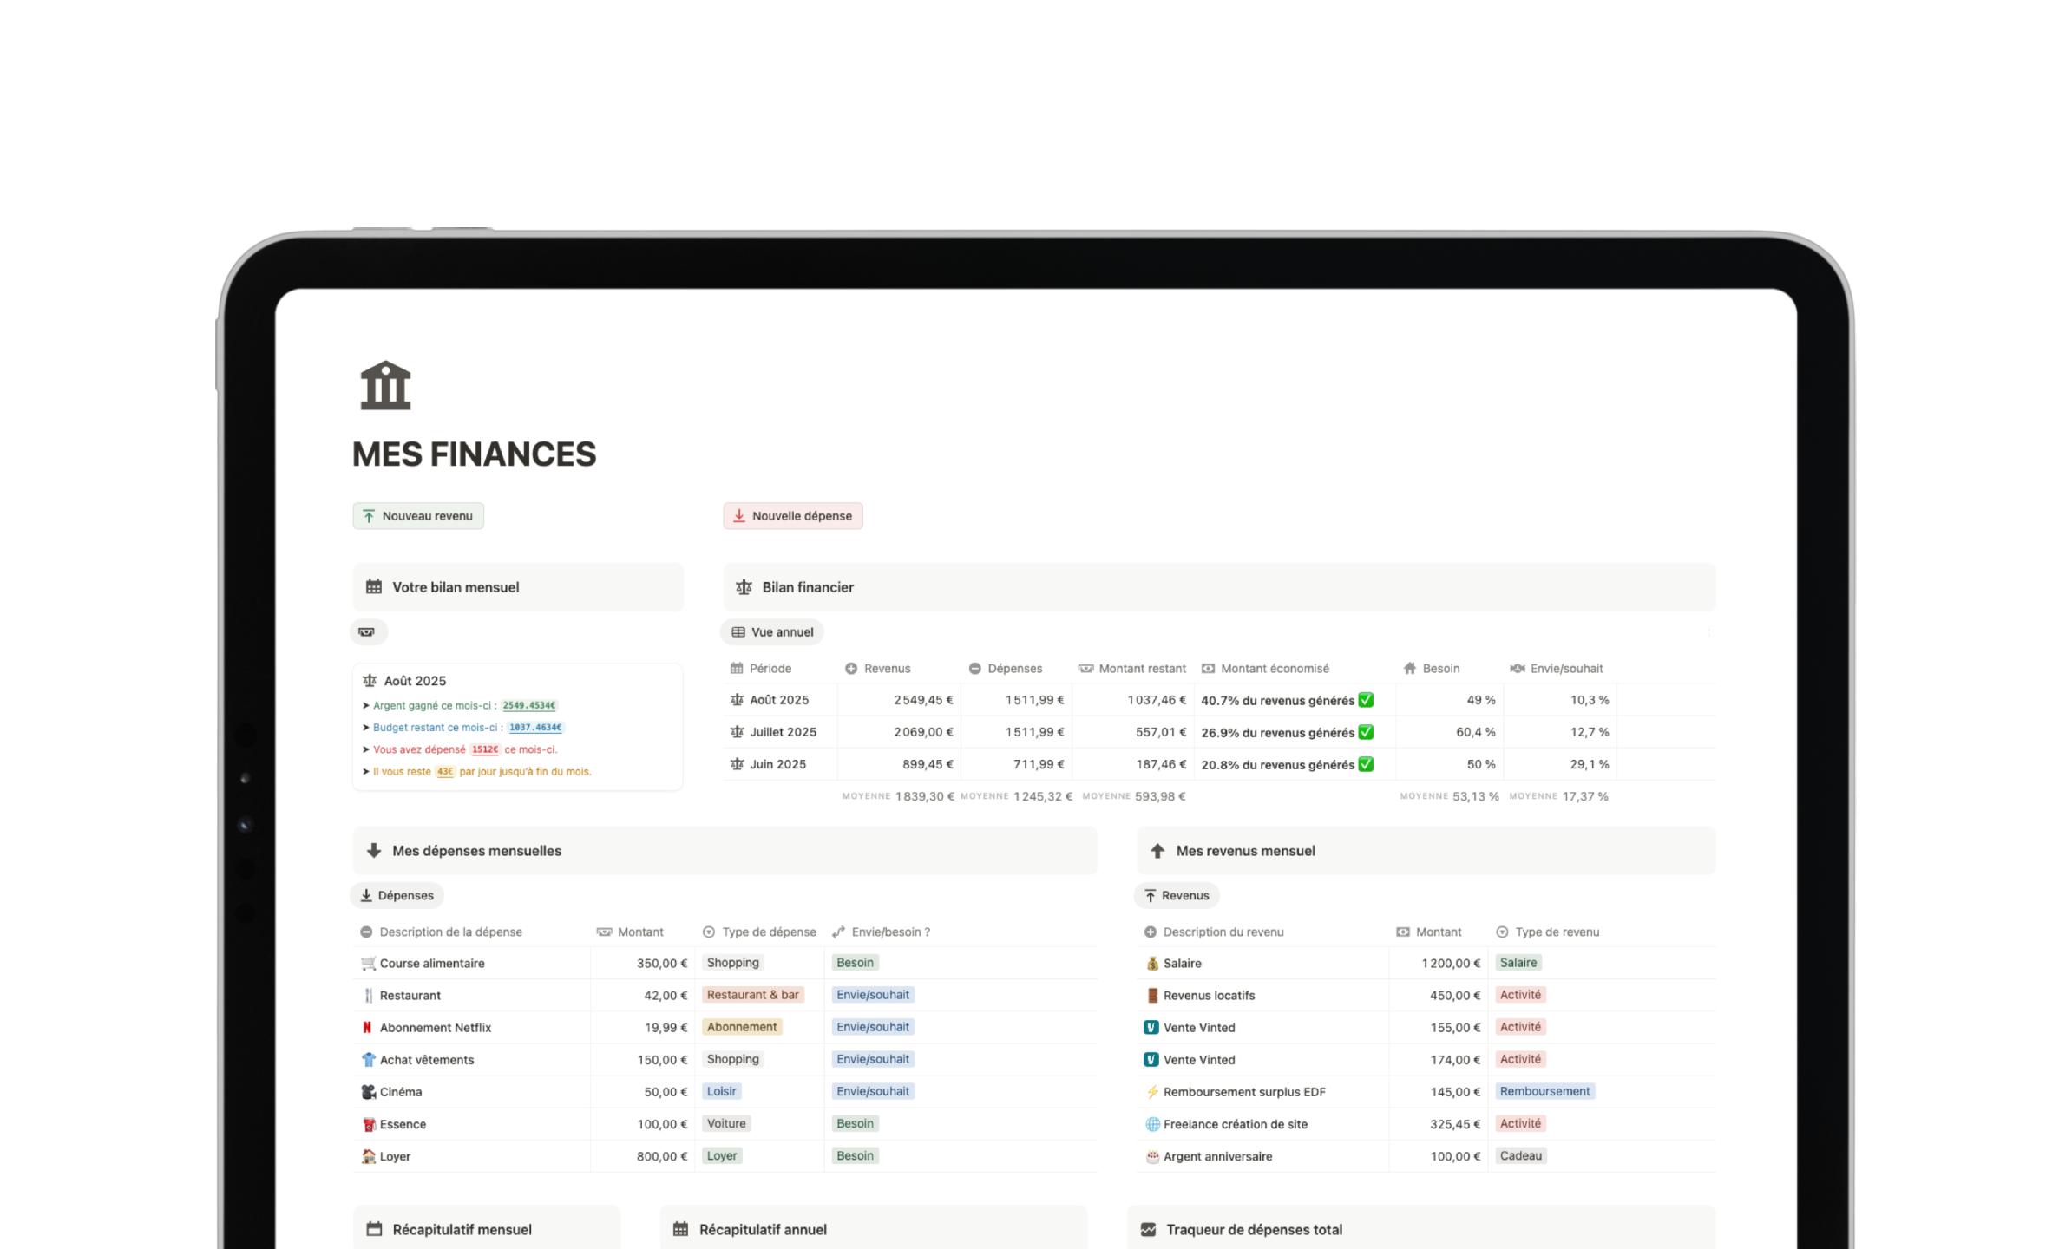Click the calendar icon next to Votre bilan mensuel
Image resolution: width=2072 pixels, height=1249 pixels.
click(x=374, y=587)
